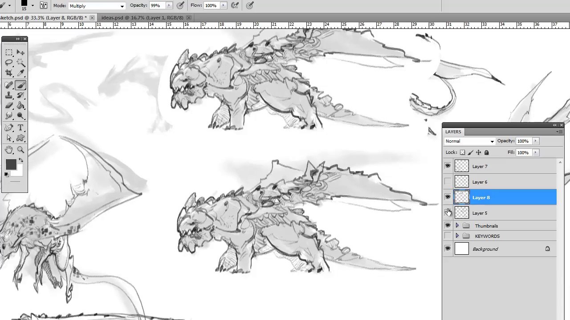Screen dimensions: 570x320
Task: Expand the KEYWORDS layer group
Action: pos(457,236)
